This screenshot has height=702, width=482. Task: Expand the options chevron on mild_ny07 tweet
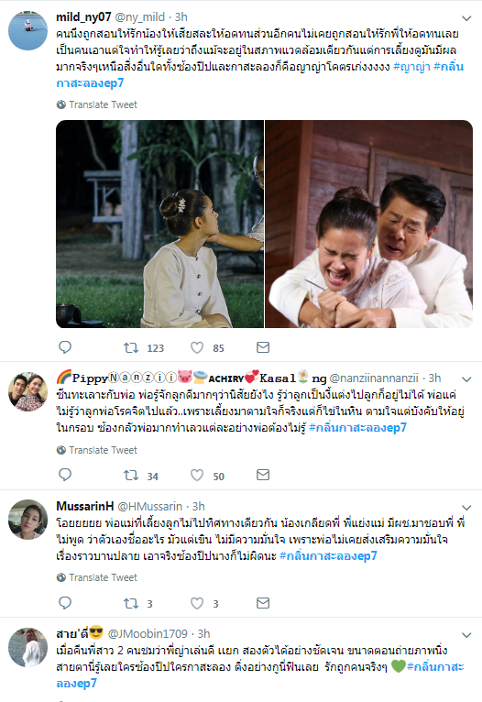pyautogui.click(x=466, y=18)
